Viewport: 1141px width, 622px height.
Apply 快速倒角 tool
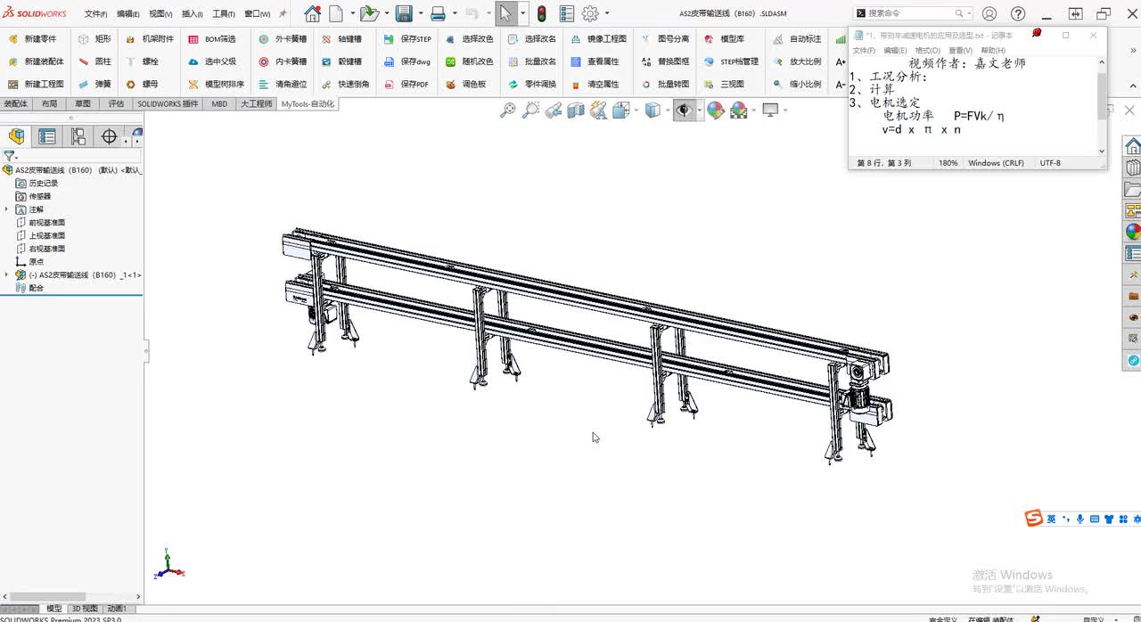pos(345,84)
